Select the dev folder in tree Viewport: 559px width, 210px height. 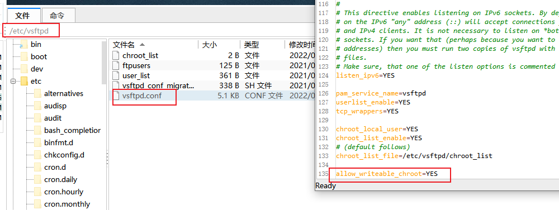coord(37,69)
